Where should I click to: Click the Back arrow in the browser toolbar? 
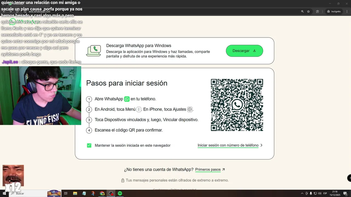point(4,11)
